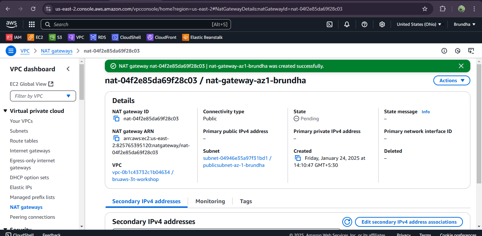This screenshot has height=236, width=482.
Task: Switch to the Tags tab
Action: tap(246, 201)
